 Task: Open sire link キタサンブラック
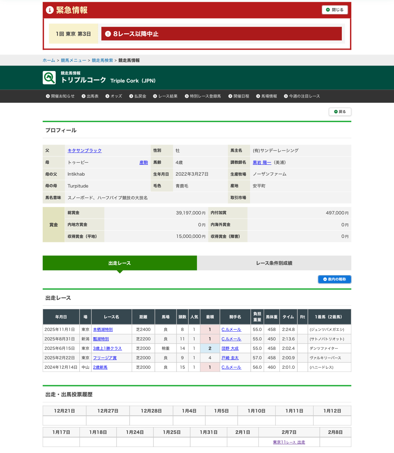(x=84, y=150)
